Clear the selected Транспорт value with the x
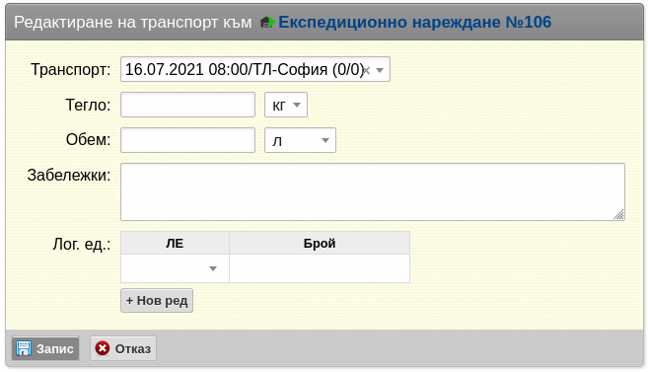 coord(366,70)
